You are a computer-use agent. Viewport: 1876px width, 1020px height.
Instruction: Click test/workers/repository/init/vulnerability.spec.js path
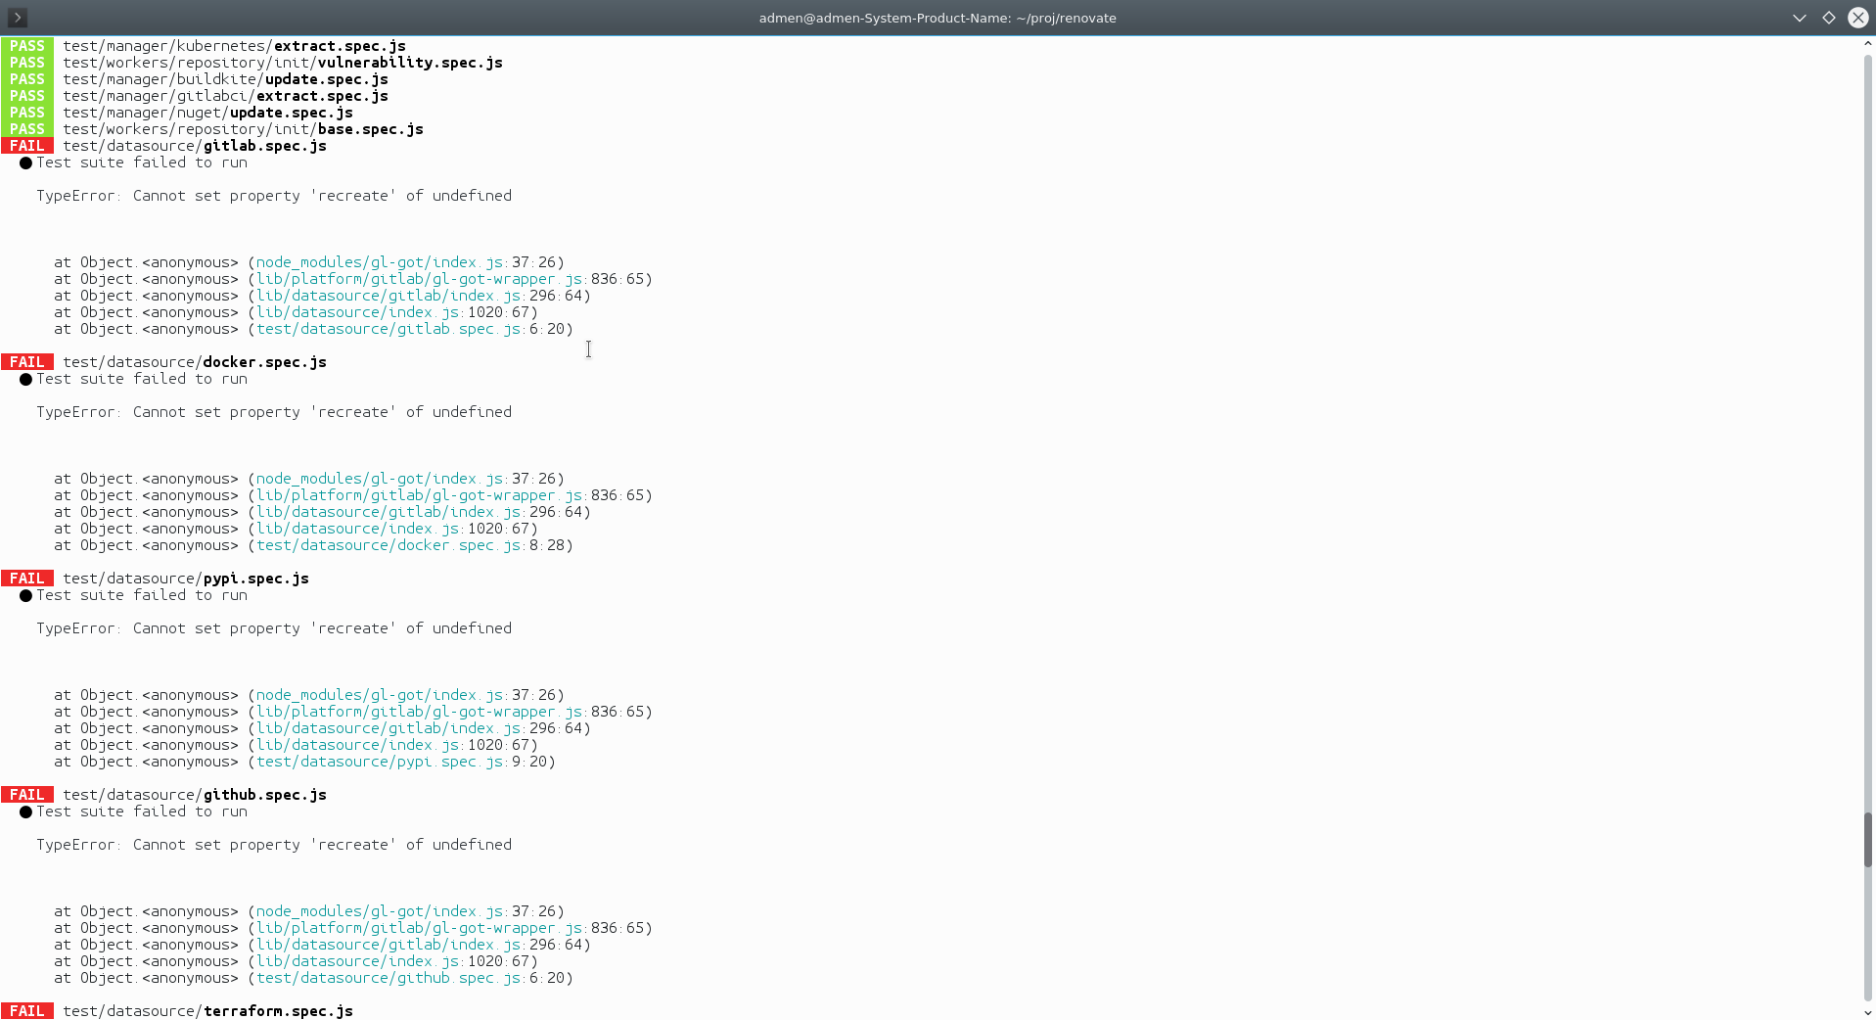283,63
